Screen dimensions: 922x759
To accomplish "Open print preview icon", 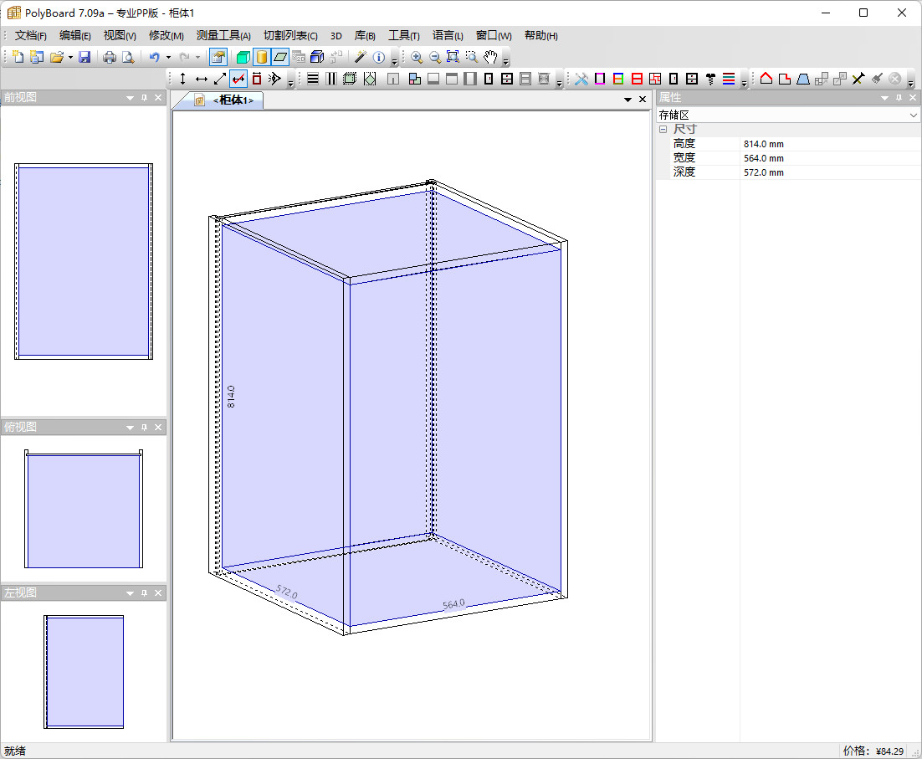I will 128,57.
